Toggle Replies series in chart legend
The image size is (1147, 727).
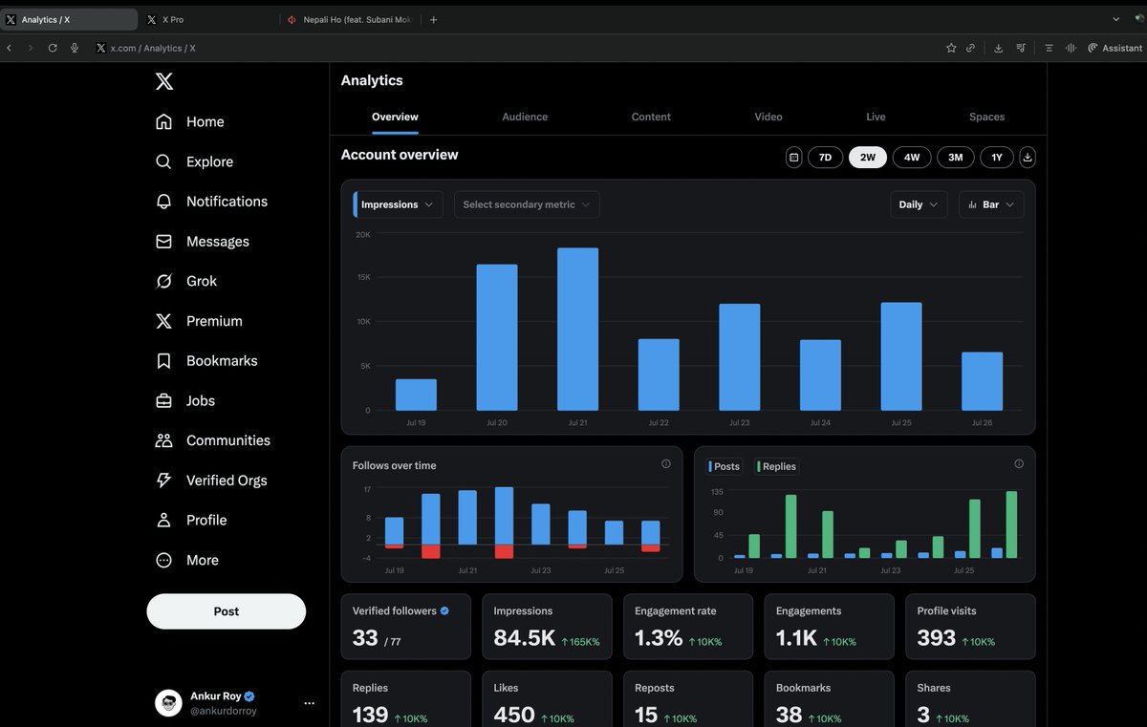tap(776, 466)
